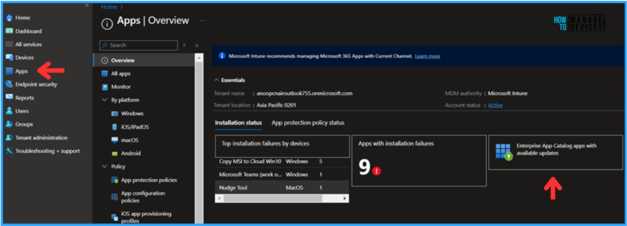627x226 pixels.
Task: Open the Reports icon in sidebar
Action: tap(9, 98)
